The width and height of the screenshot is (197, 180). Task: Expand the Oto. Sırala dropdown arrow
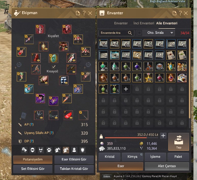pos(172,33)
